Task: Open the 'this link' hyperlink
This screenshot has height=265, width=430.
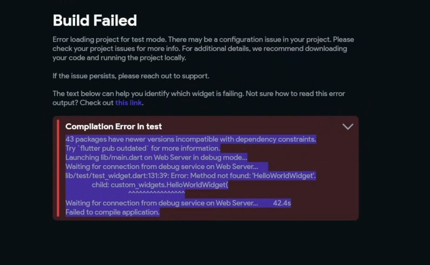Action: point(128,103)
